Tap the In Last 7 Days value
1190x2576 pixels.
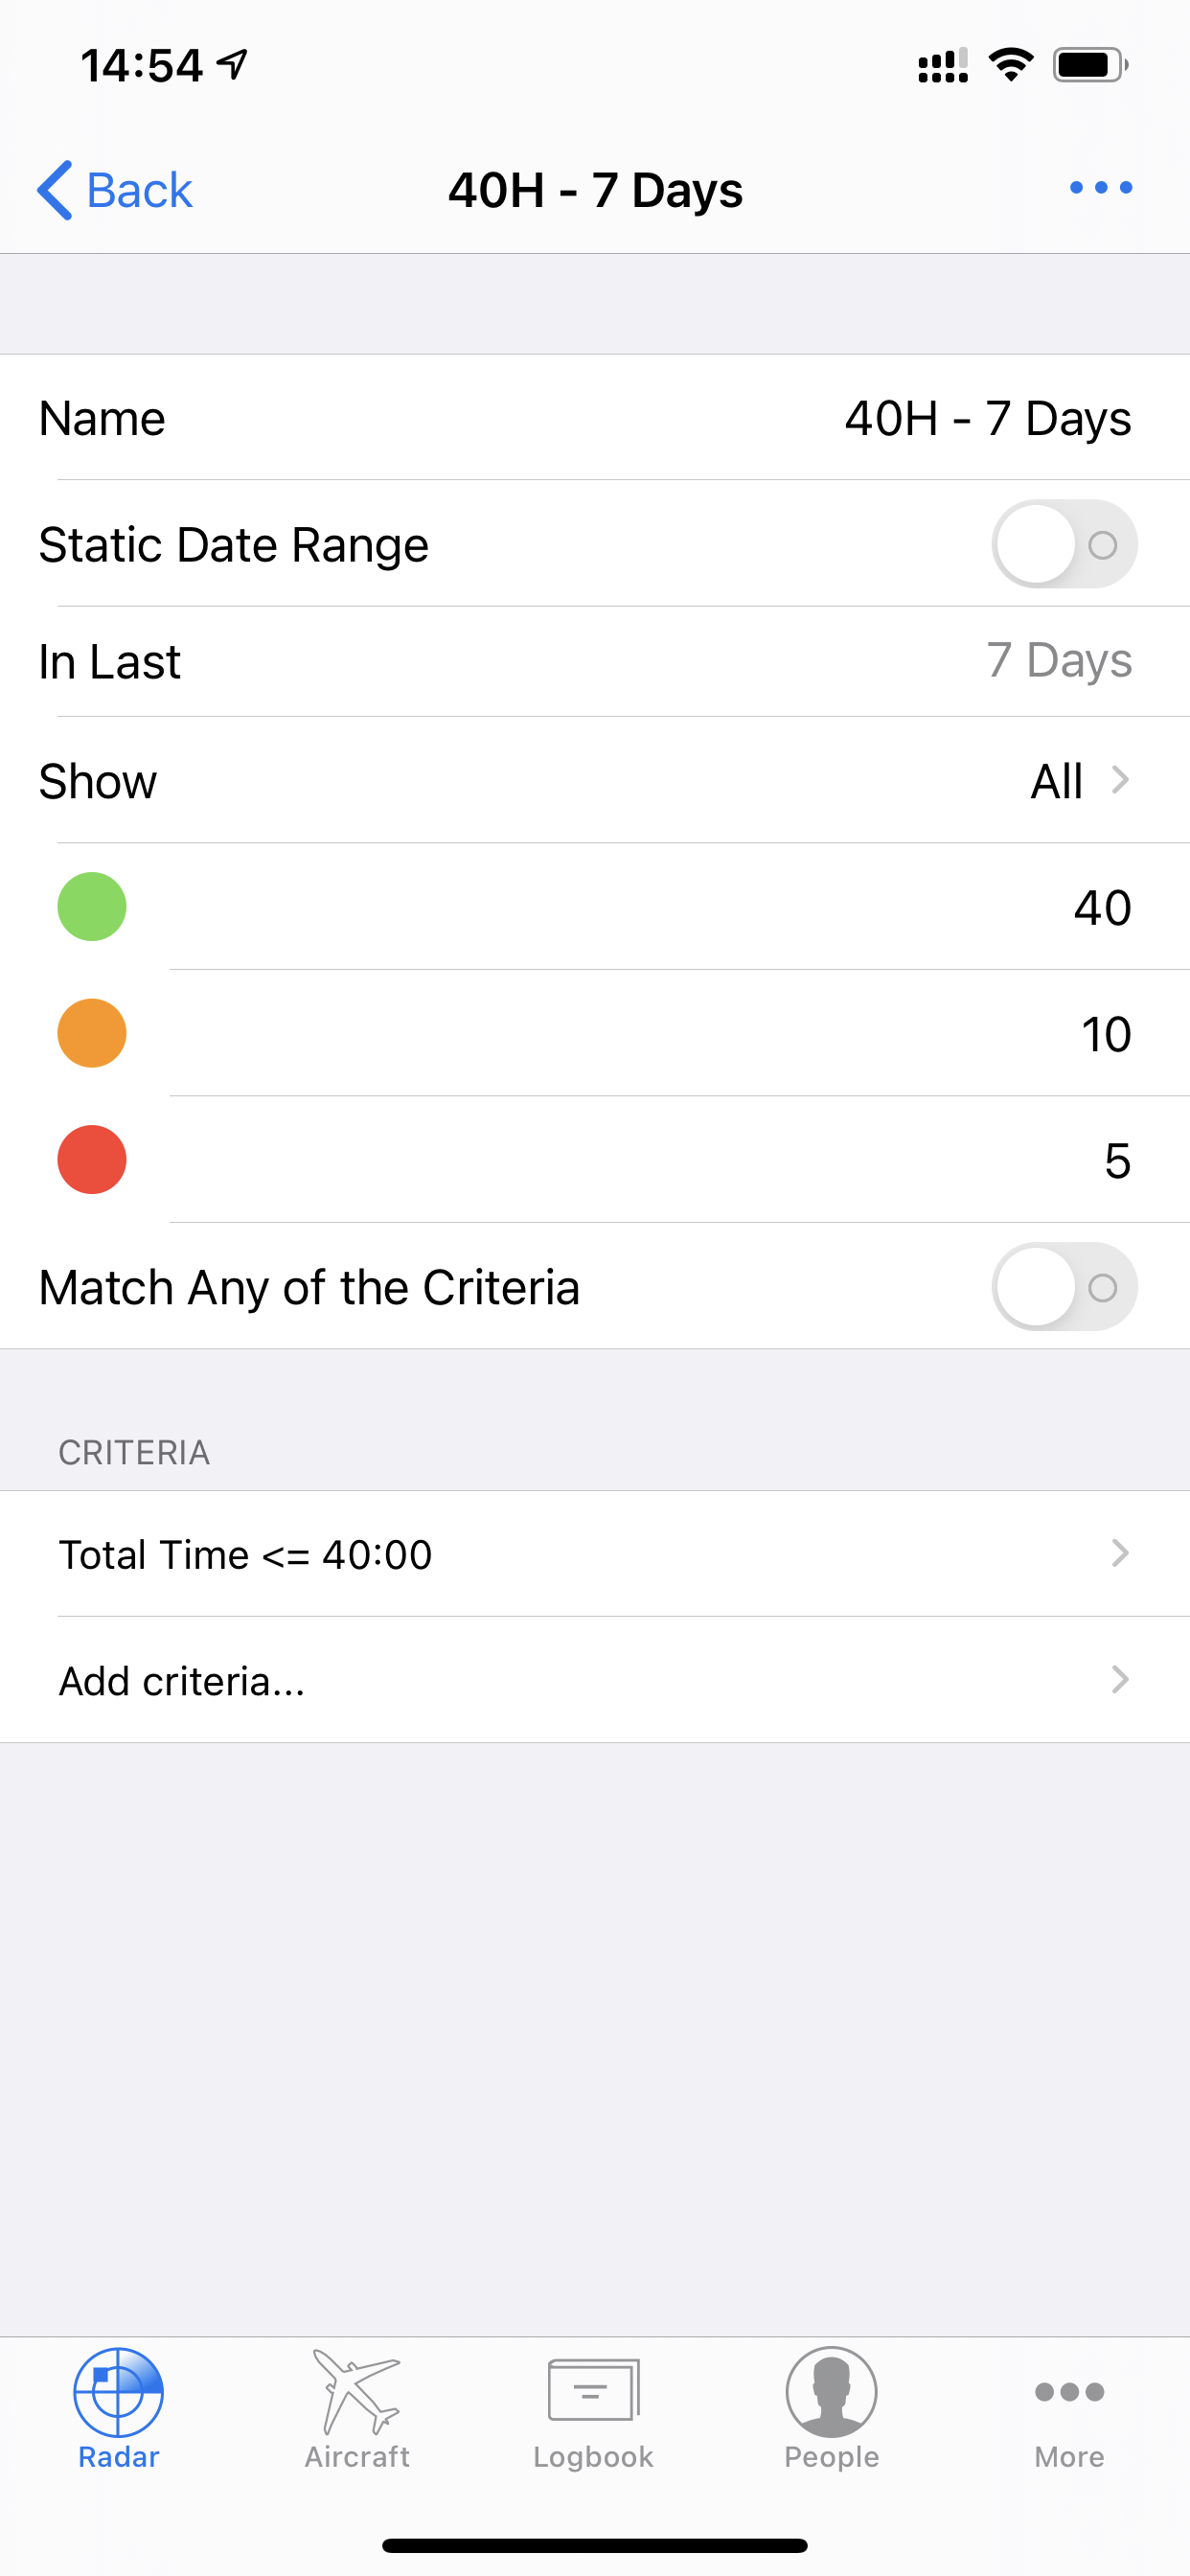coord(1059,660)
